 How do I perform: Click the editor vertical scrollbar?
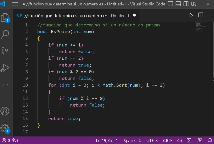[x=213, y=50]
